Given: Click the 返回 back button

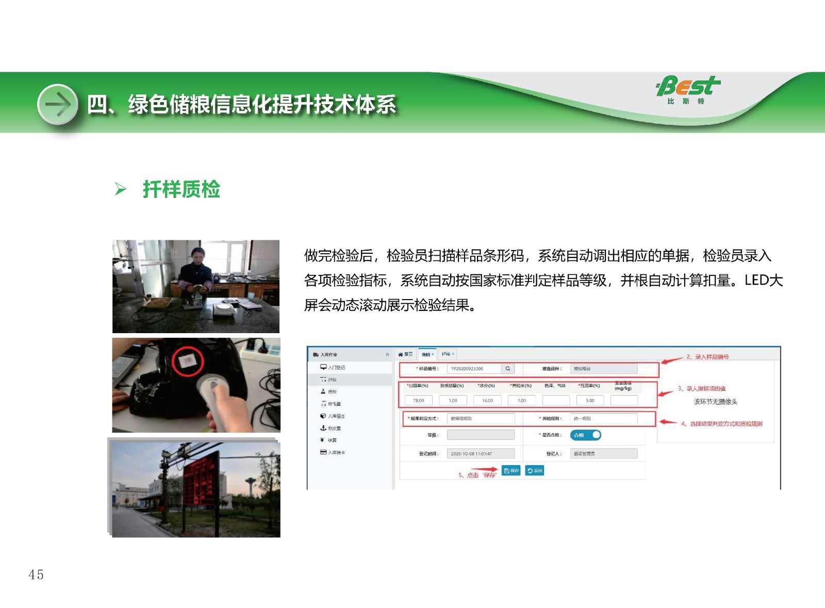Looking at the screenshot, I should pos(535,471).
